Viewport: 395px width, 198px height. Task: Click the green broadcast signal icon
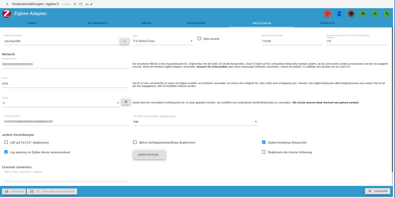(x=363, y=14)
